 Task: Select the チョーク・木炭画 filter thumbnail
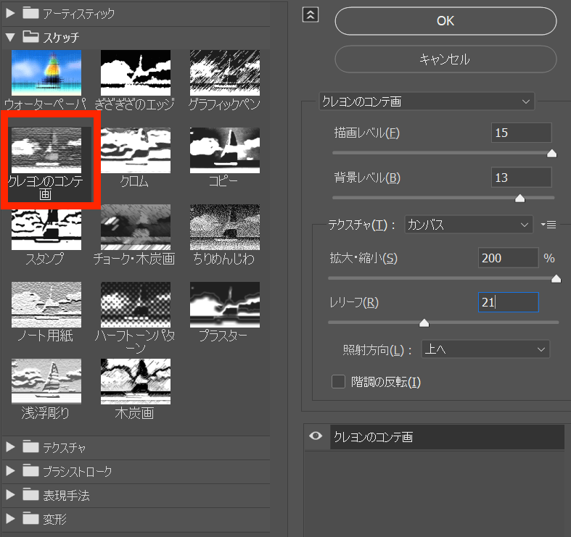136,227
